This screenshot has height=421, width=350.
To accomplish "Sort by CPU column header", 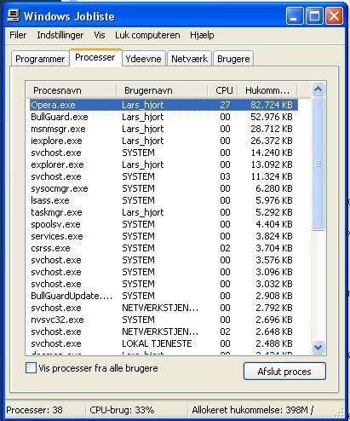I will click(x=223, y=90).
